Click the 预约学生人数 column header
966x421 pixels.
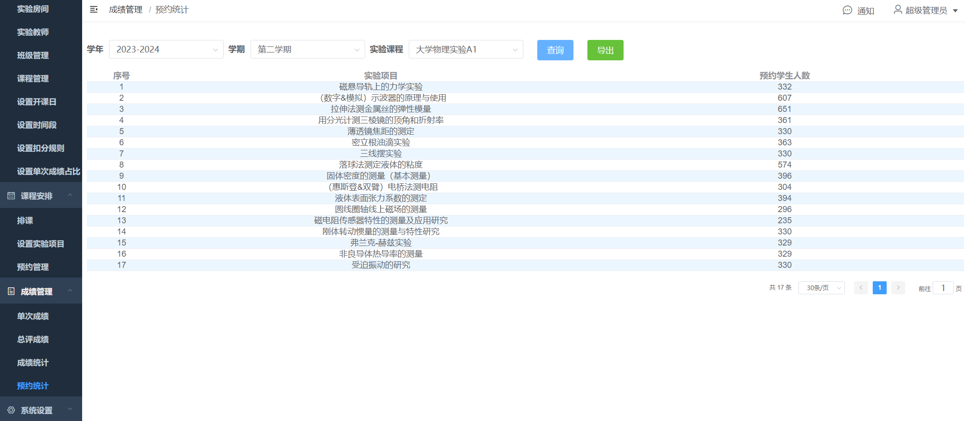(x=785, y=76)
